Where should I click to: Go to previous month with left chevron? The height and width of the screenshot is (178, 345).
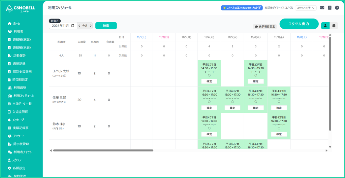80,26
